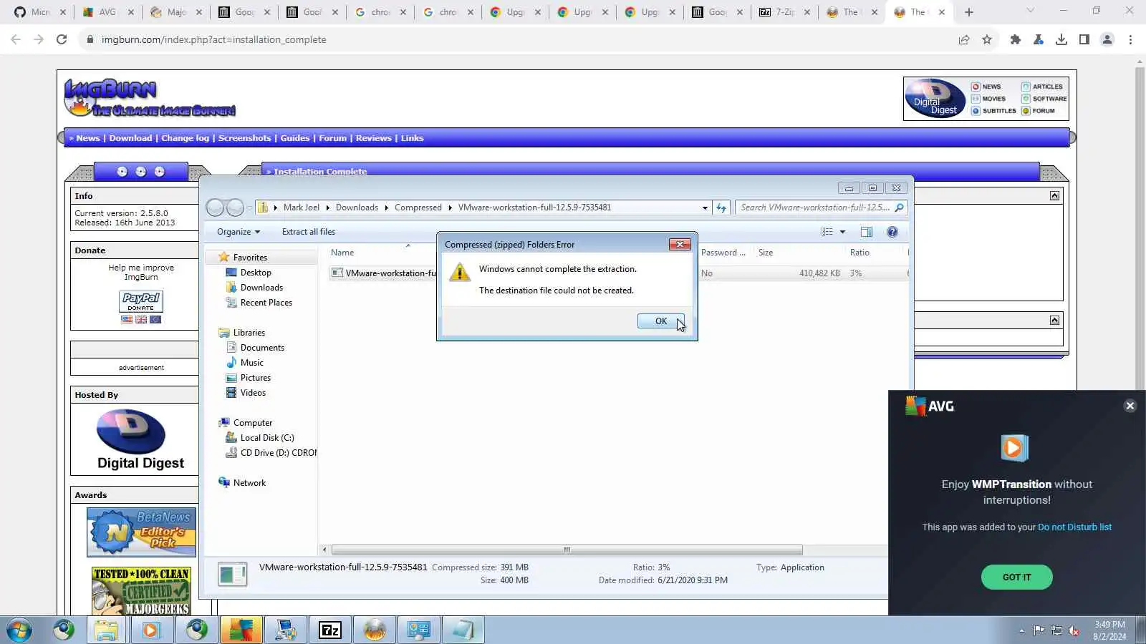This screenshot has height=644, width=1146.
Task: Refresh the Explorer folder view
Action: pos(721,208)
